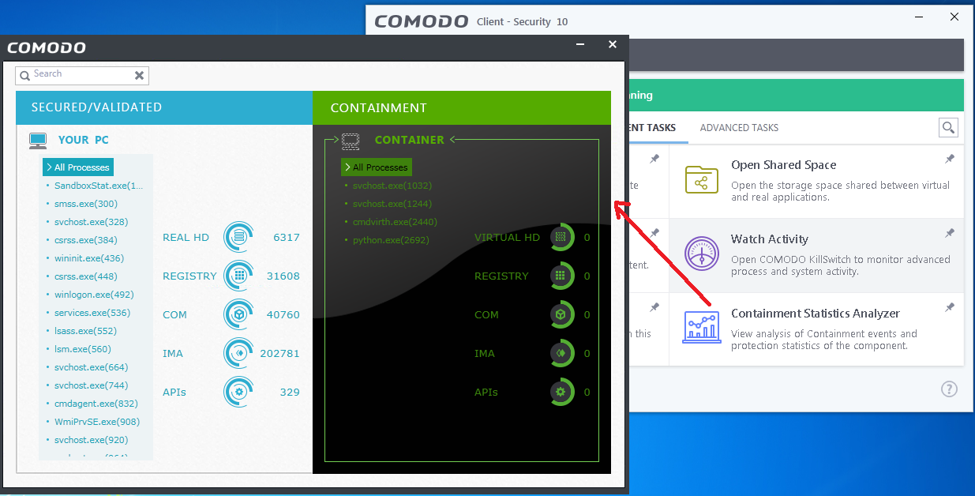Image resolution: width=975 pixels, height=496 pixels.
Task: Click the CONTAINER computer outline icon
Action: point(351,141)
